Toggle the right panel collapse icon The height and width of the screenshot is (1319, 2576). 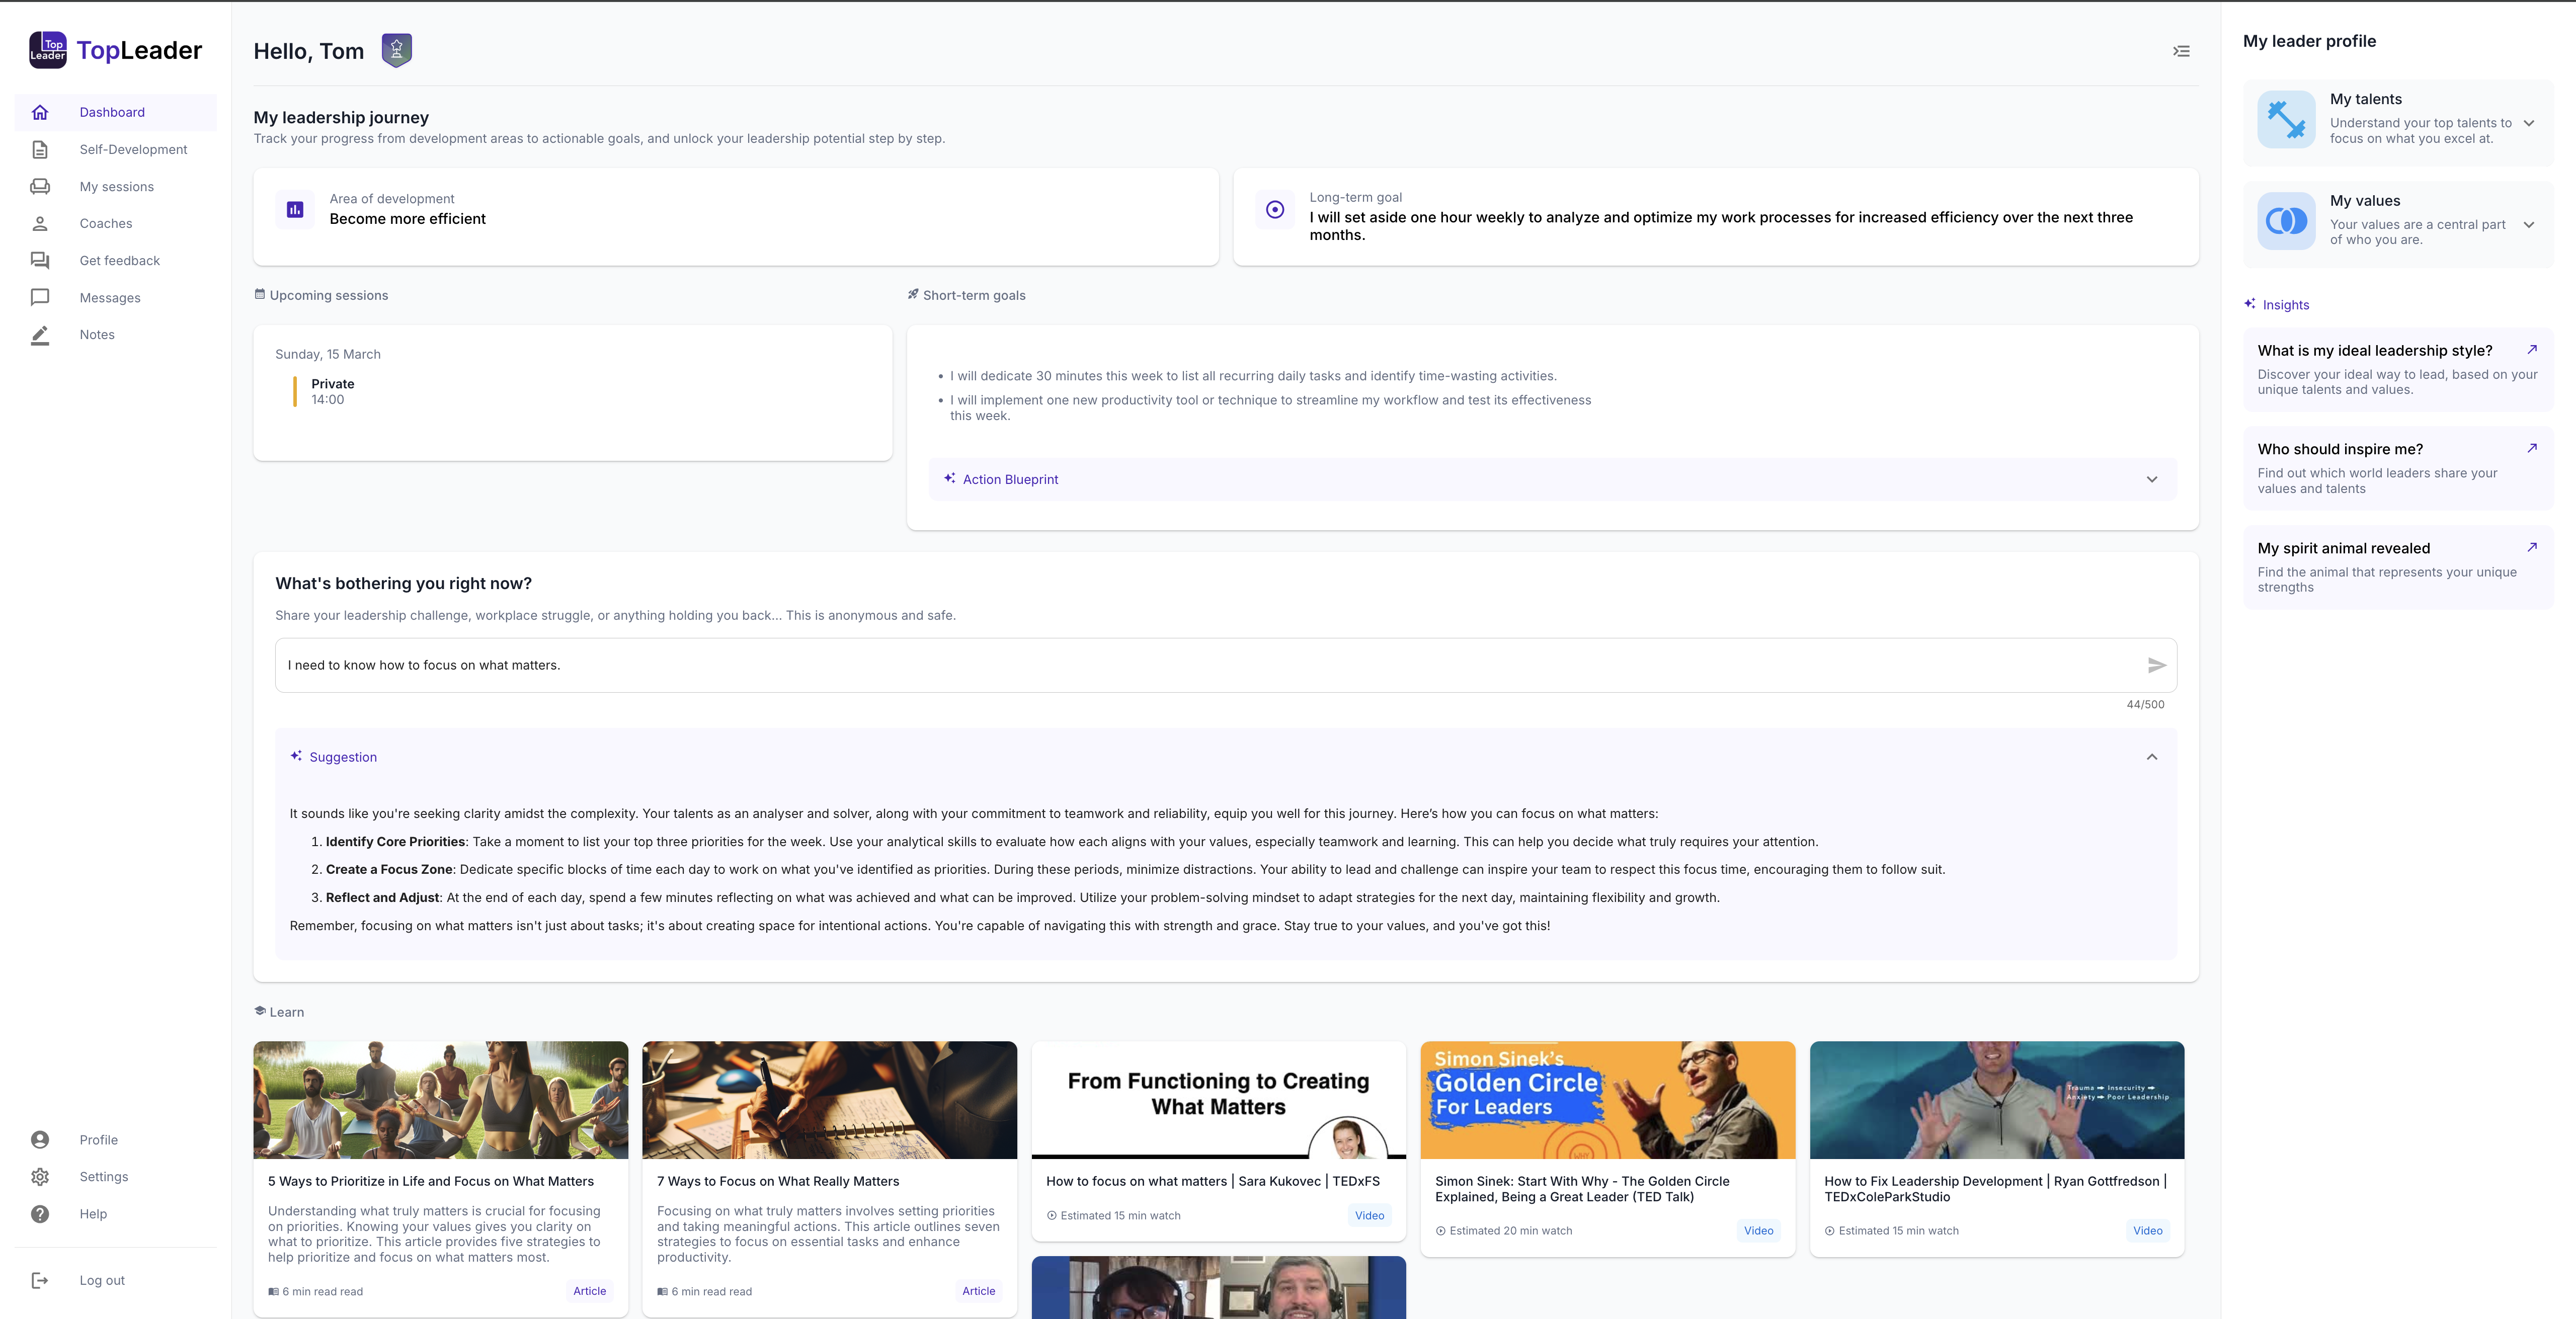(2181, 51)
